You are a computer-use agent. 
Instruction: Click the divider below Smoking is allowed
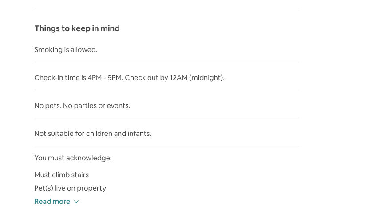(166, 62)
